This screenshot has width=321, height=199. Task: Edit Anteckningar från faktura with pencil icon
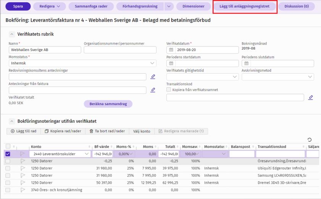point(153,90)
